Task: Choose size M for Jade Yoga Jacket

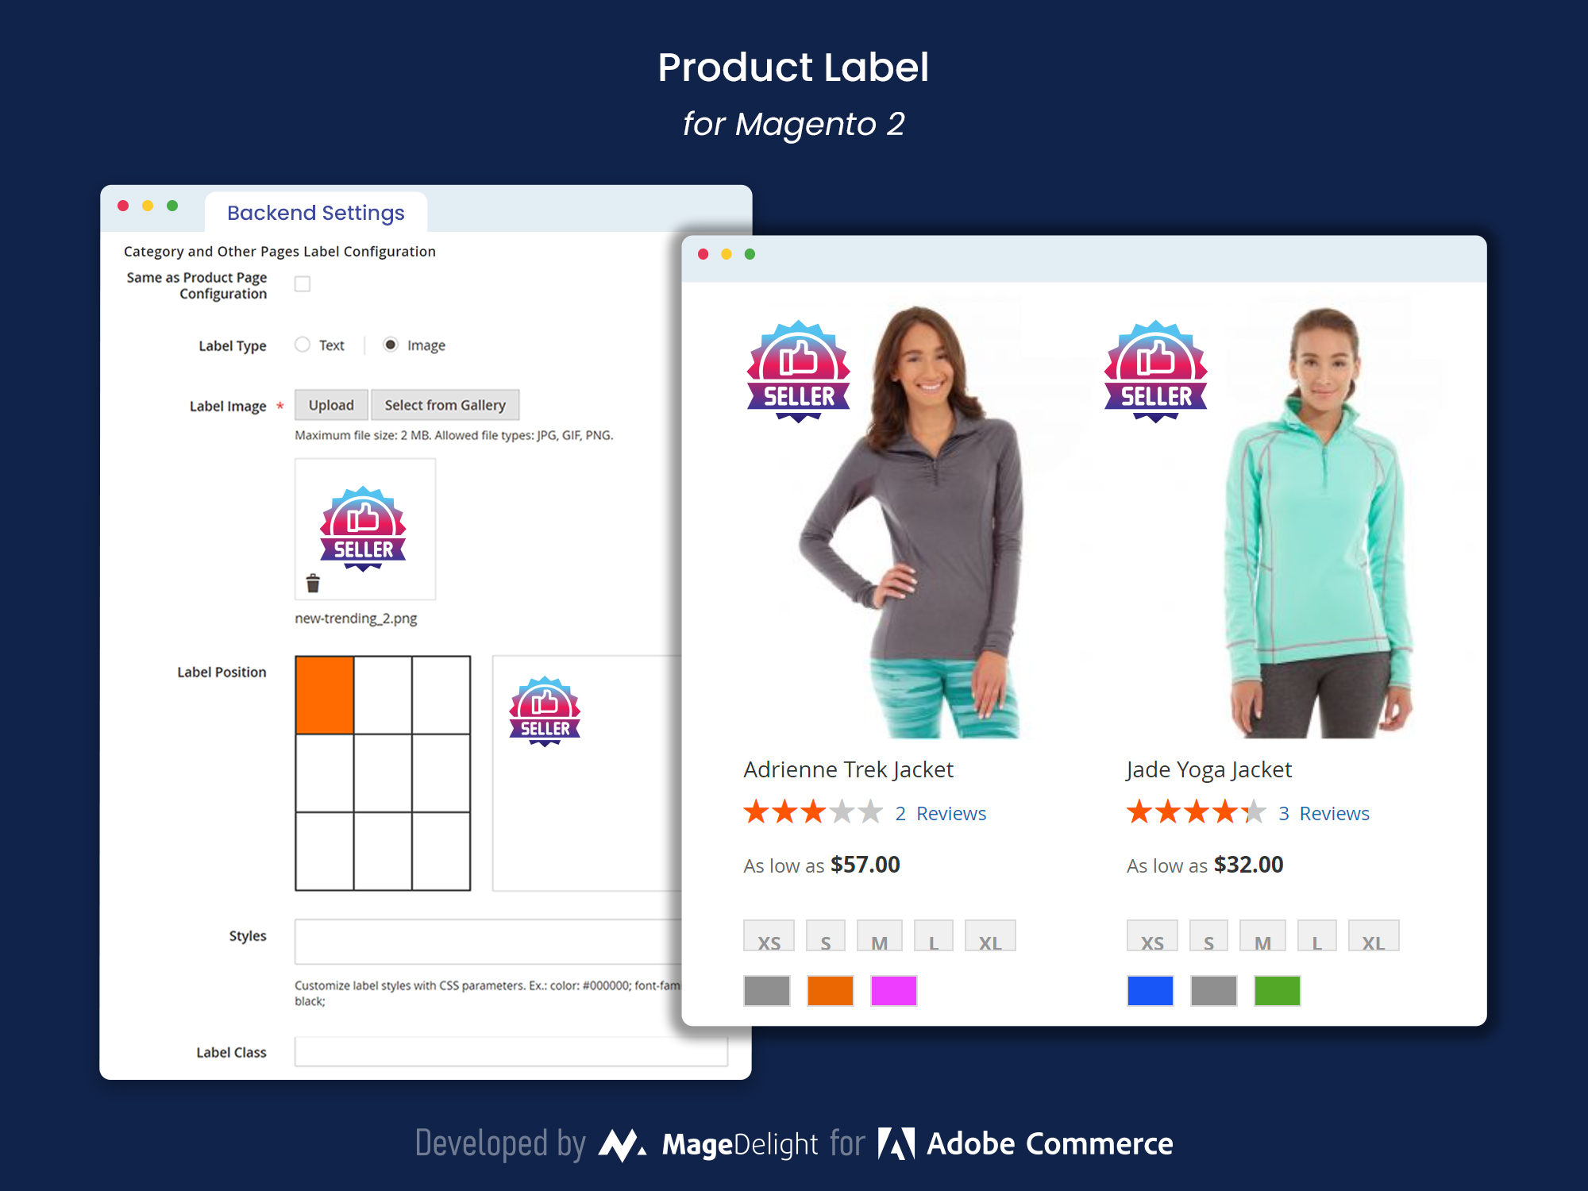Action: pyautogui.click(x=1262, y=937)
